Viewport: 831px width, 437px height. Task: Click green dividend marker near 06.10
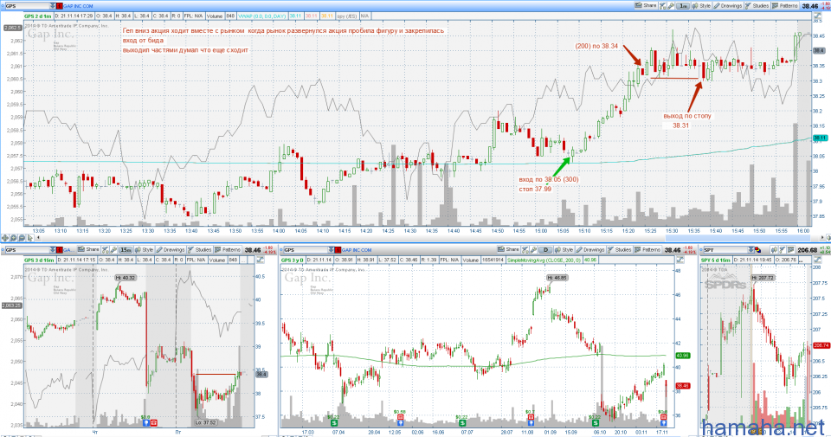(x=596, y=422)
